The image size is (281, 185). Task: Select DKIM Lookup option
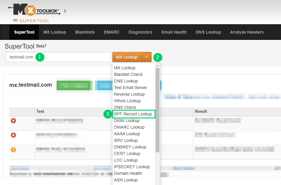coord(127,121)
